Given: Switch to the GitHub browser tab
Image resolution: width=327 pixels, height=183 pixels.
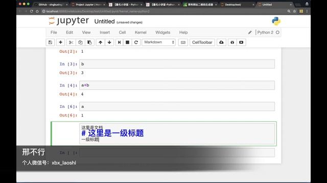Looking at the screenshot, I should coord(51,5).
